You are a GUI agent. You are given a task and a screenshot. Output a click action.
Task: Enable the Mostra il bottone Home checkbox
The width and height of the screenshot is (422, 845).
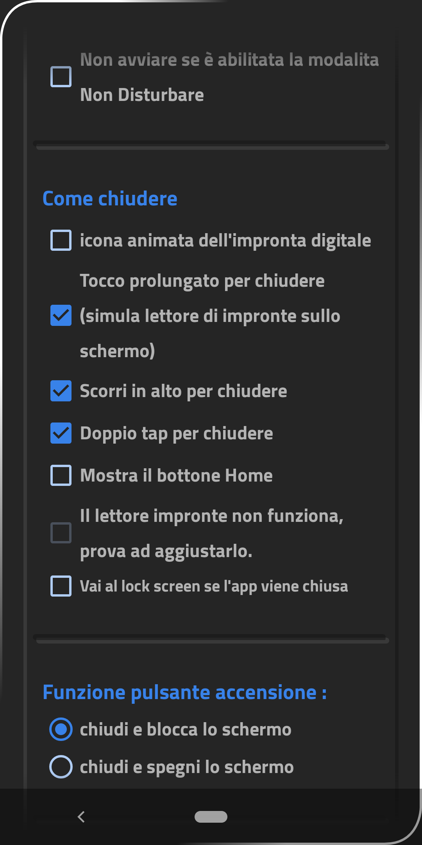tap(61, 475)
